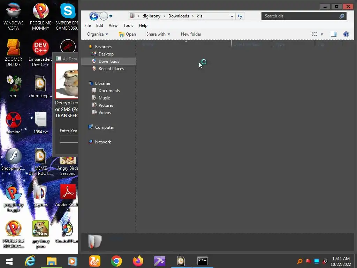The width and height of the screenshot is (357, 268).
Task: Open Pictures library
Action: tap(106, 105)
